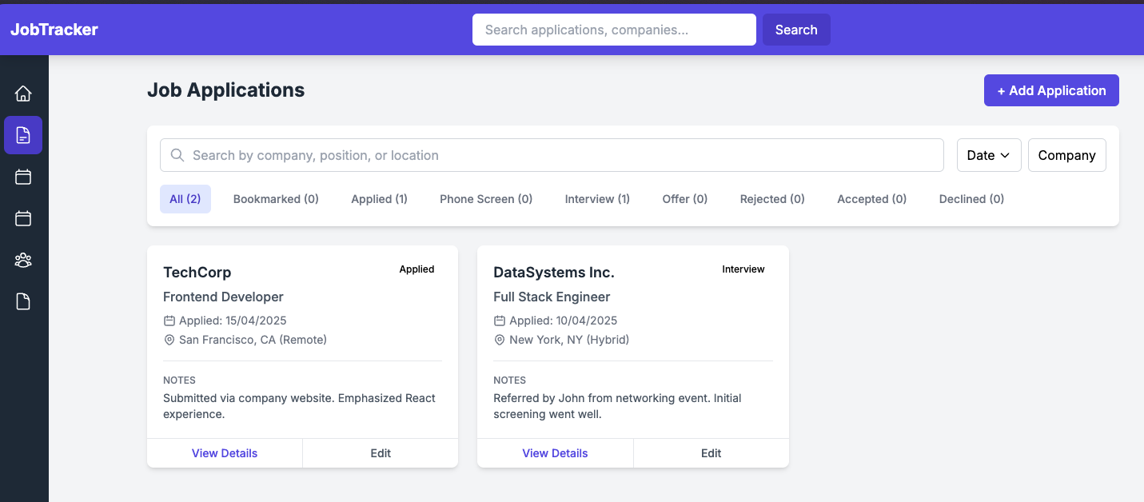Click the Applied: 10/04/2025 date text
The height and width of the screenshot is (502, 1144).
564,321
